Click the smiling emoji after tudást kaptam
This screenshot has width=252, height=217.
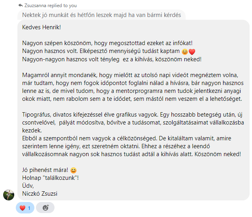(185, 52)
